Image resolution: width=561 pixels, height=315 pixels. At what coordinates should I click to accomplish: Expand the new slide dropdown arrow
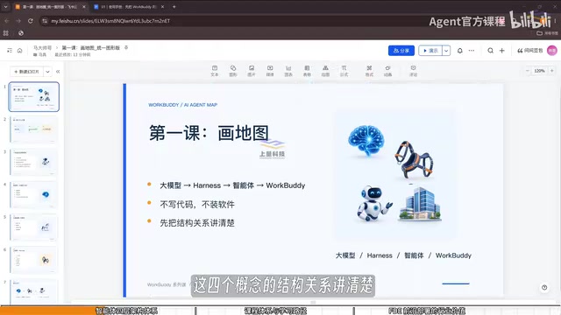[x=47, y=72]
